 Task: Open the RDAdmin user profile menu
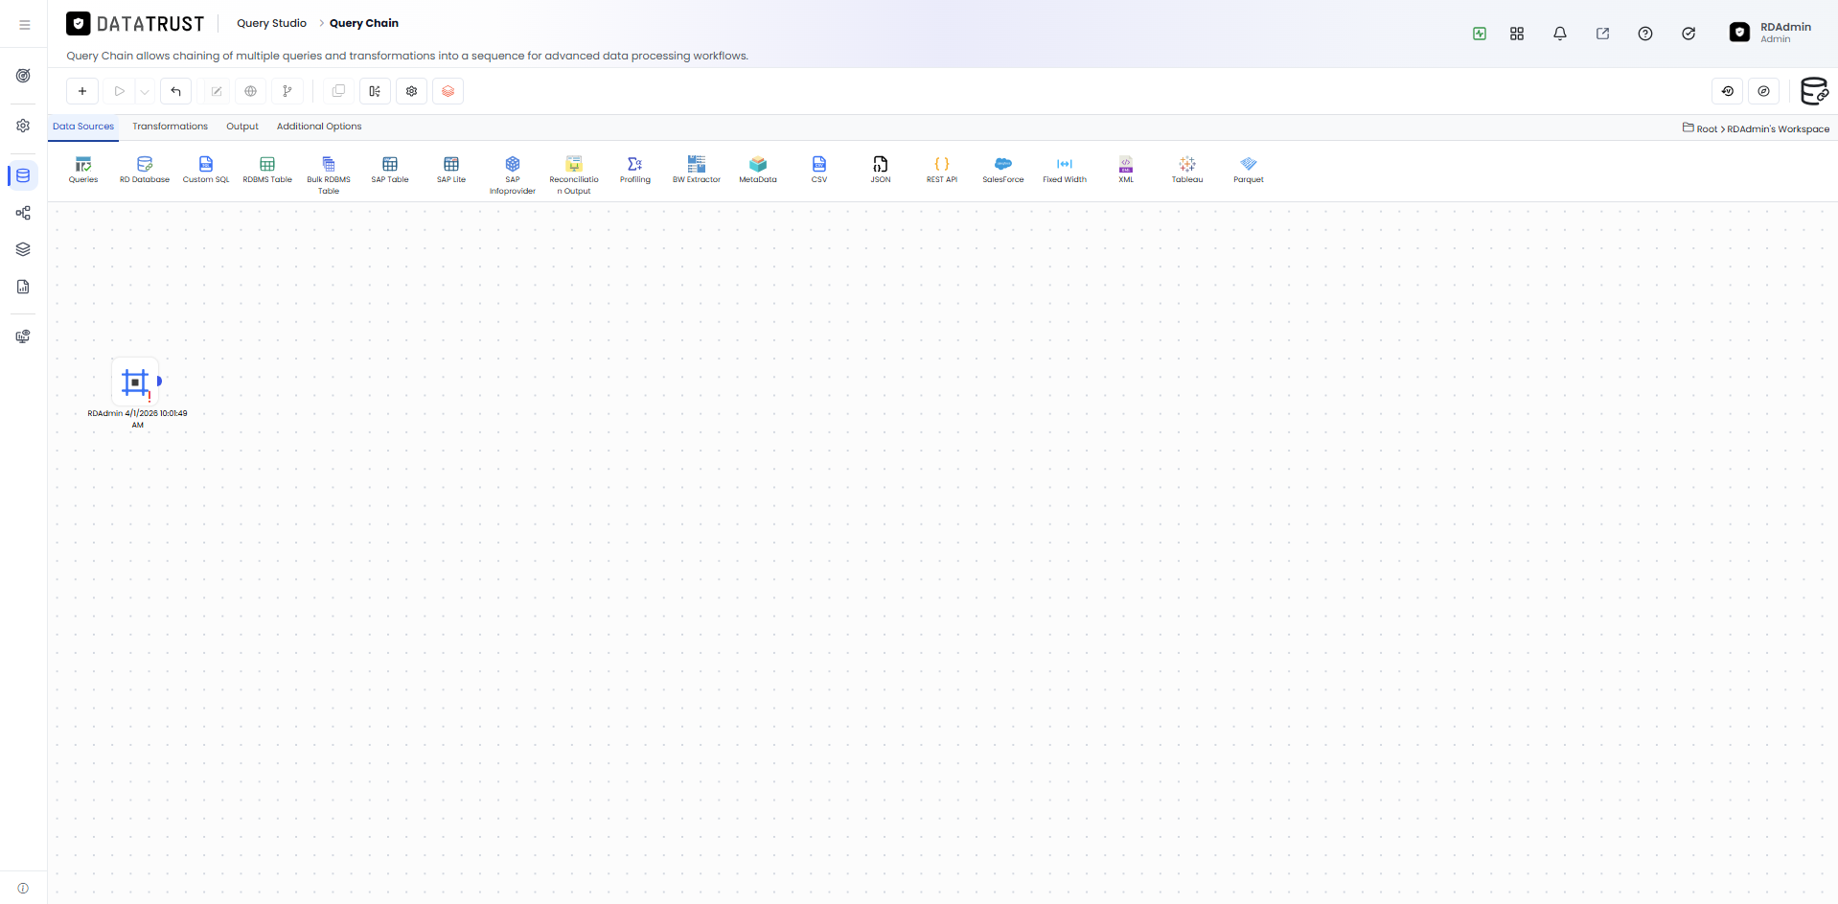(1771, 33)
